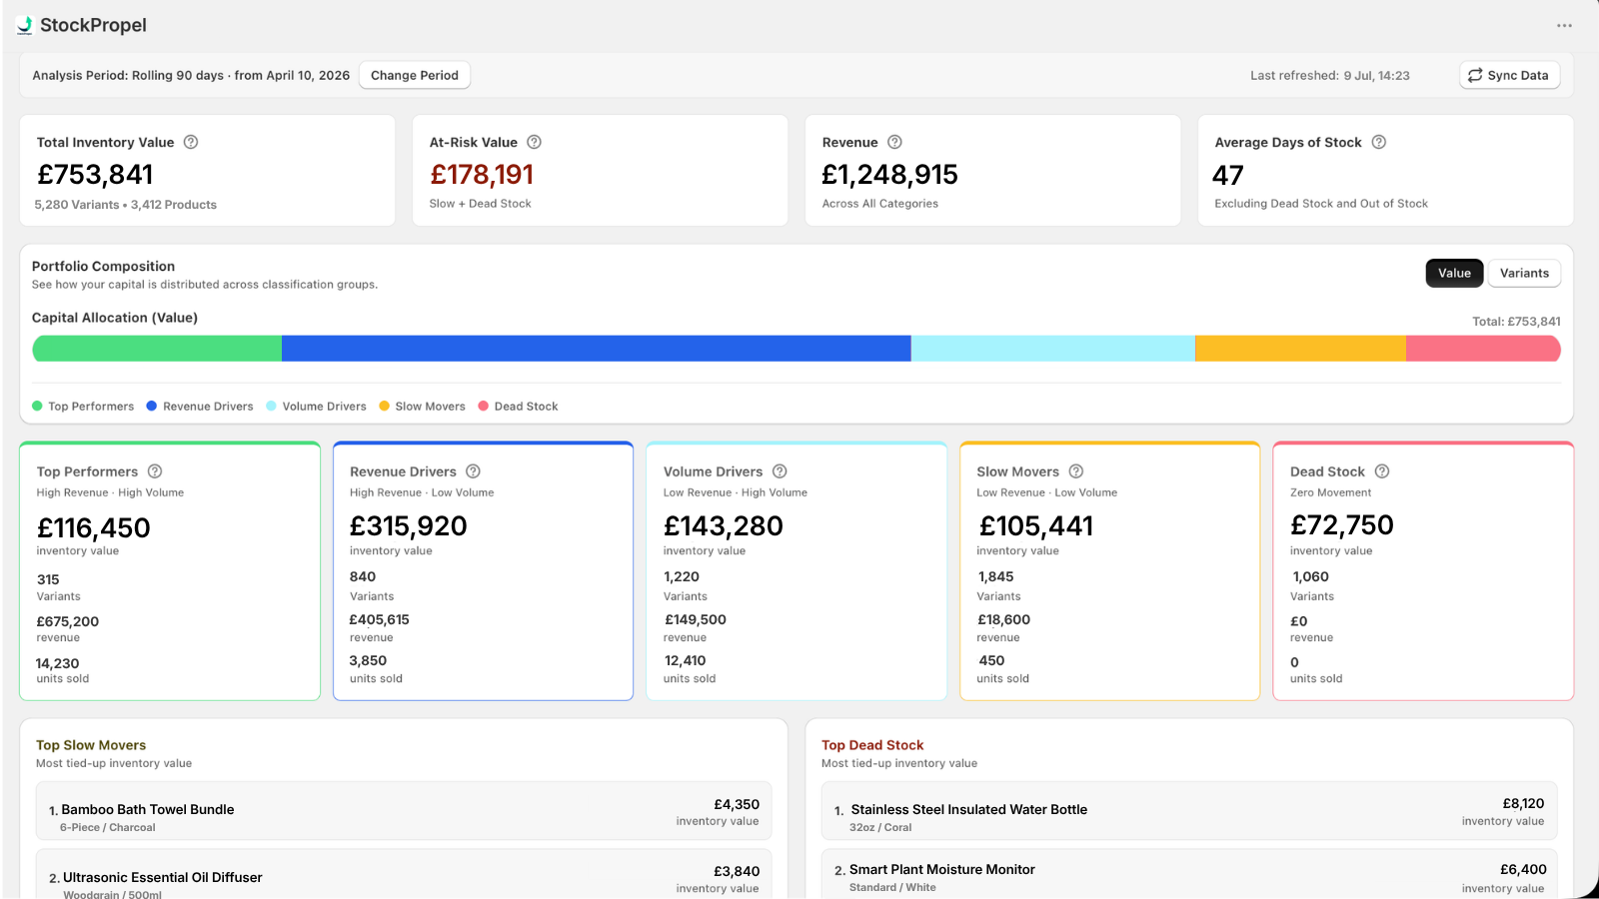The width and height of the screenshot is (1599, 899).
Task: Open the Bamboo Bath Towel Bundle row
Action: pos(404,810)
